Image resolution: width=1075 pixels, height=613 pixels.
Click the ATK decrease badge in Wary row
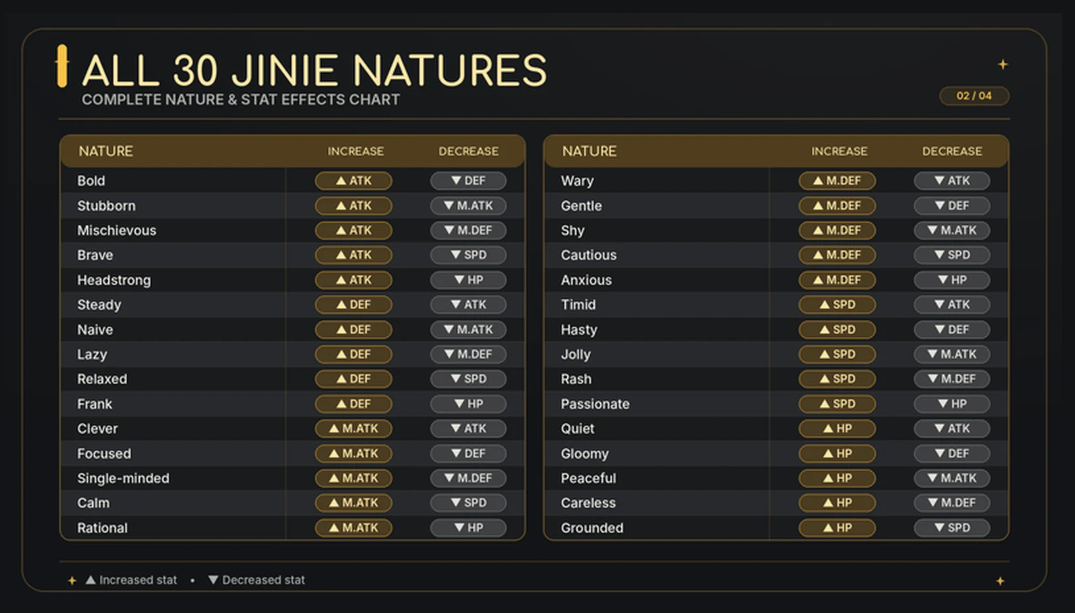pos(952,181)
